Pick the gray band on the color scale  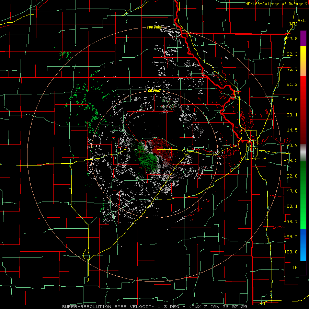tap(303, 153)
